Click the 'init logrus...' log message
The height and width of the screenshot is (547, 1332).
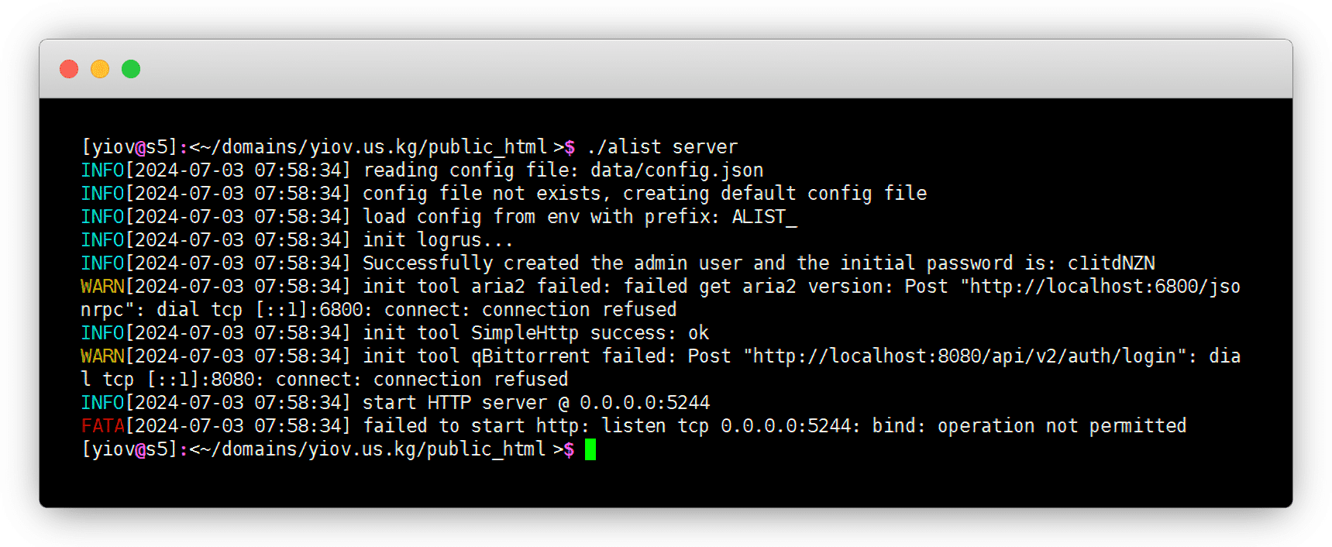[438, 240]
